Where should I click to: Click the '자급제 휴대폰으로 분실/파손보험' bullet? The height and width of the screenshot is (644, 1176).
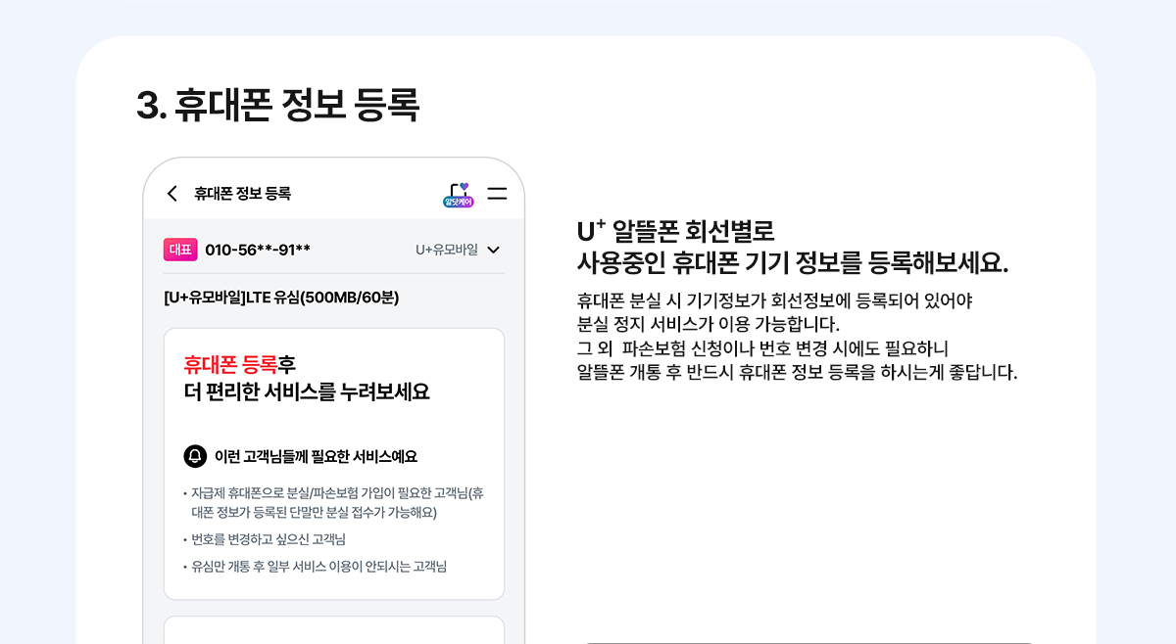coord(333,502)
